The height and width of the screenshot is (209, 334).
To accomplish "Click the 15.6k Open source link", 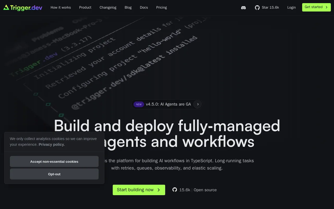I will point(195,190).
